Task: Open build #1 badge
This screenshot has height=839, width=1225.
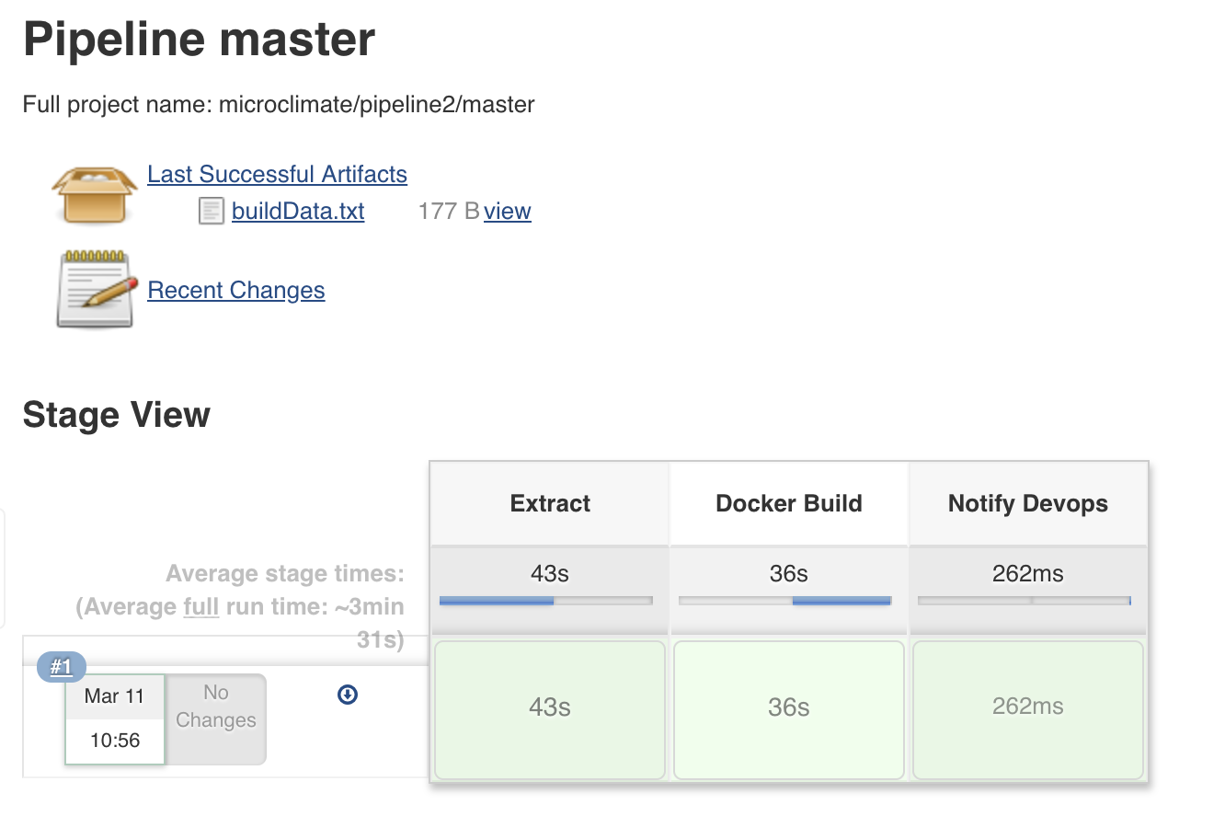Action: tap(61, 666)
